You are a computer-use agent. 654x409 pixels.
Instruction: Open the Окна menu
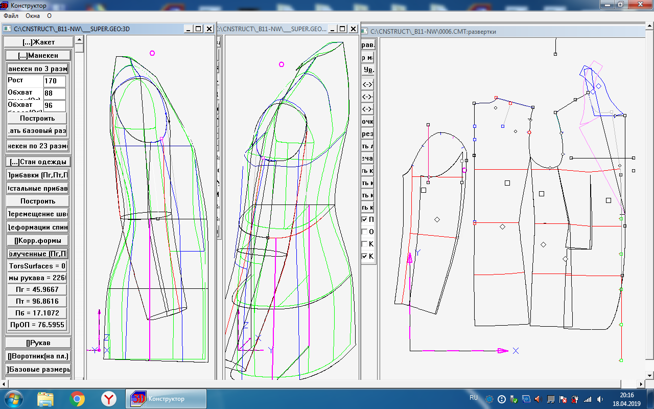(33, 16)
